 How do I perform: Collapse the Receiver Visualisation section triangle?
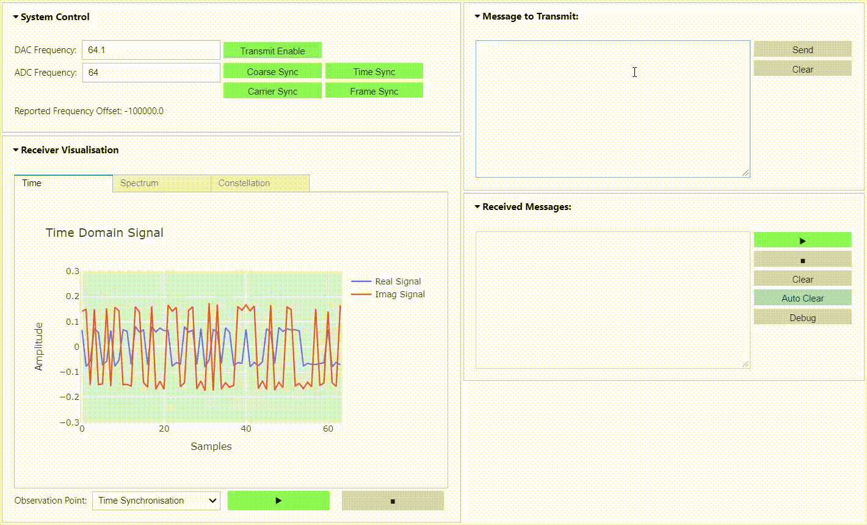click(x=16, y=150)
